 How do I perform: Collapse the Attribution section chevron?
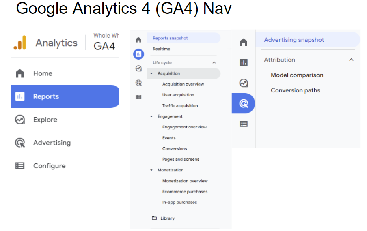click(x=351, y=60)
